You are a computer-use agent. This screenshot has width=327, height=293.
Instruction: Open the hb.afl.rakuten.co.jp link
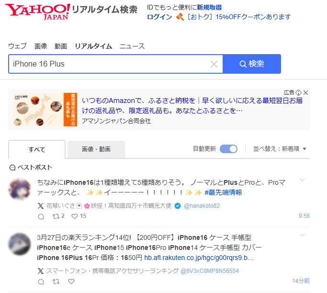pos(199,258)
